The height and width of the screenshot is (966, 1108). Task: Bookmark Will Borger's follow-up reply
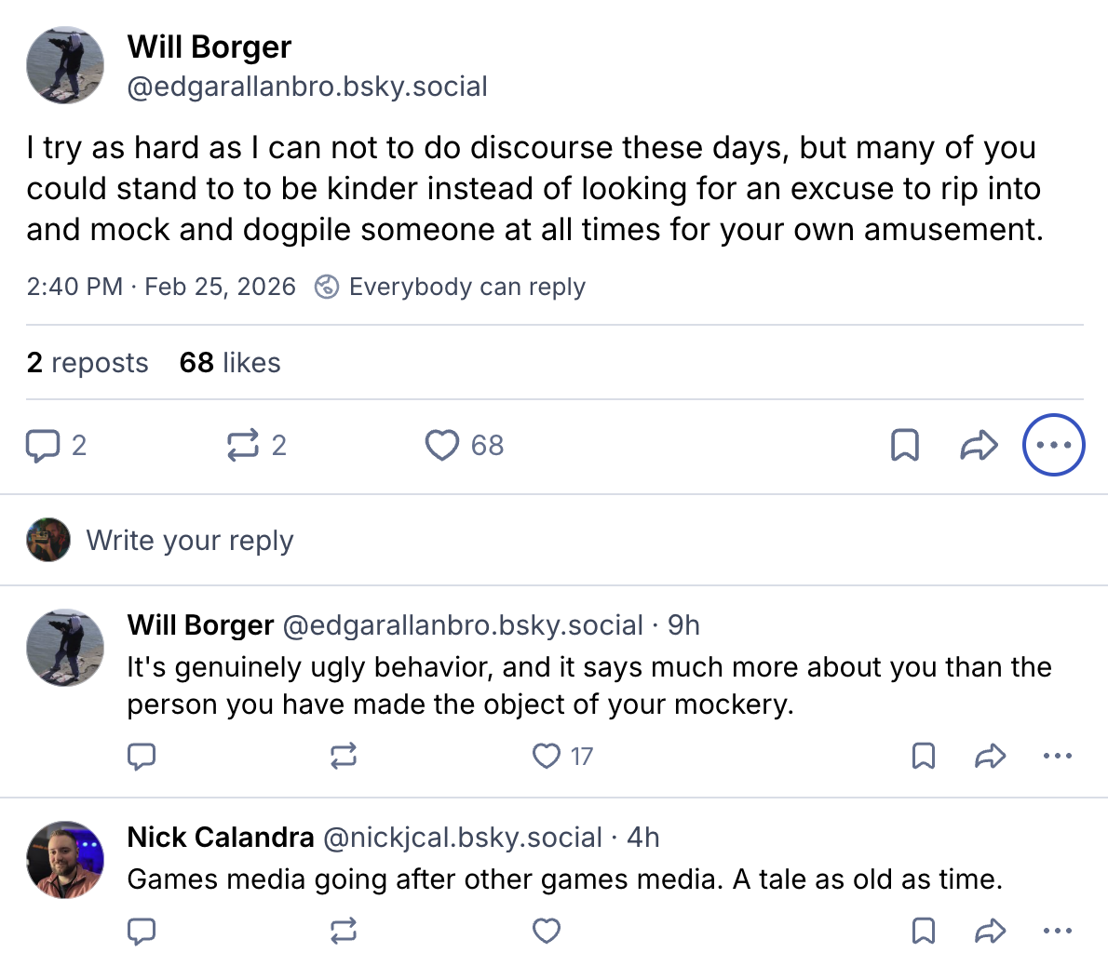[x=923, y=756]
